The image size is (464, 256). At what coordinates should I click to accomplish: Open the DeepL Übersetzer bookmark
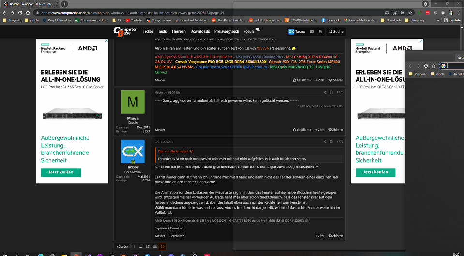click(x=57, y=20)
